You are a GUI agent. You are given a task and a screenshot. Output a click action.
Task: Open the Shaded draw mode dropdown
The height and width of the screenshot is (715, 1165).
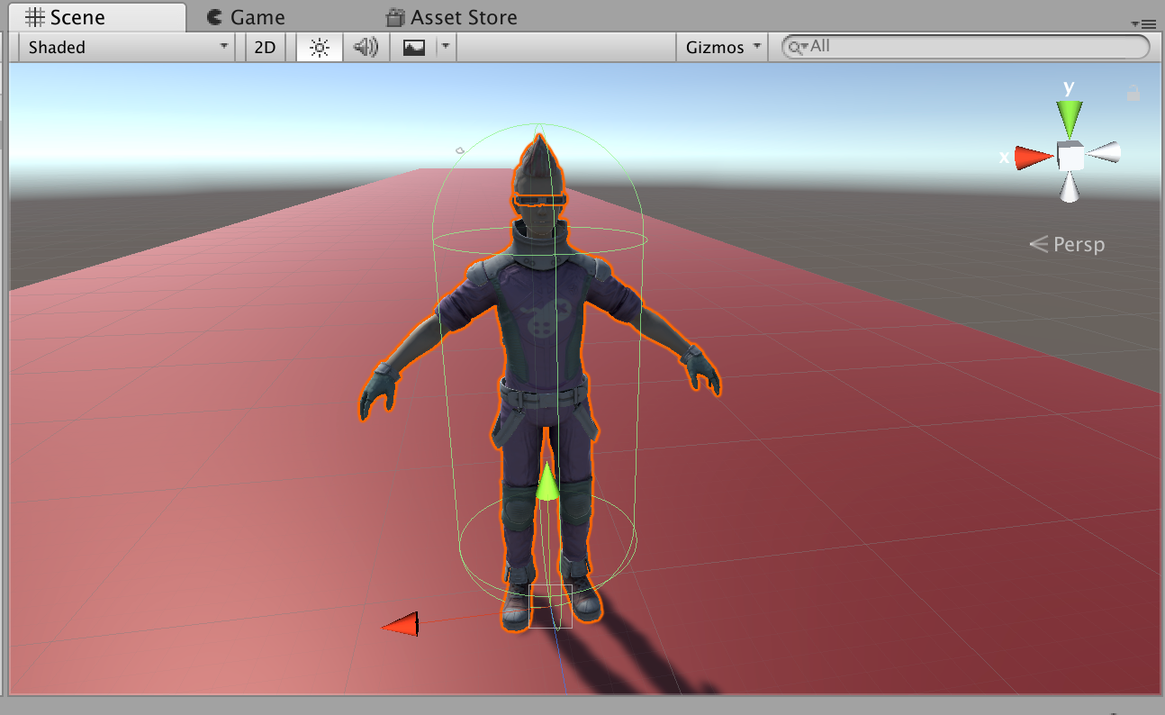point(127,47)
